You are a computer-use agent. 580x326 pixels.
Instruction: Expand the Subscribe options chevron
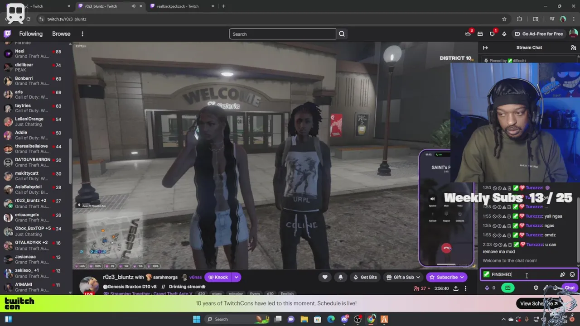tap(462, 277)
